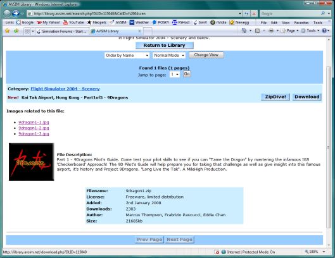335x258 pixels.
Task: Click the search magnifier icon
Action: point(322,13)
